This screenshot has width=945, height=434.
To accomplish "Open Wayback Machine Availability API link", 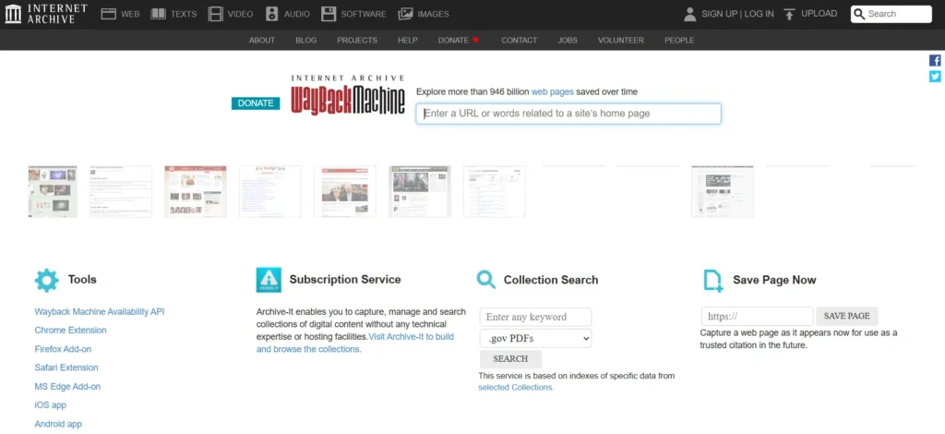I will coord(100,311).
